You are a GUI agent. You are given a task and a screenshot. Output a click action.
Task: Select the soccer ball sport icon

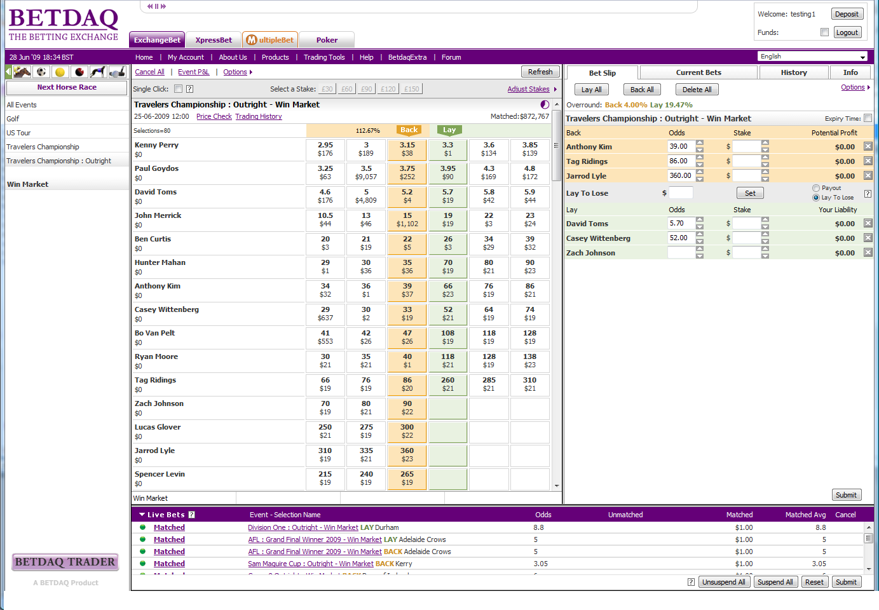point(41,72)
